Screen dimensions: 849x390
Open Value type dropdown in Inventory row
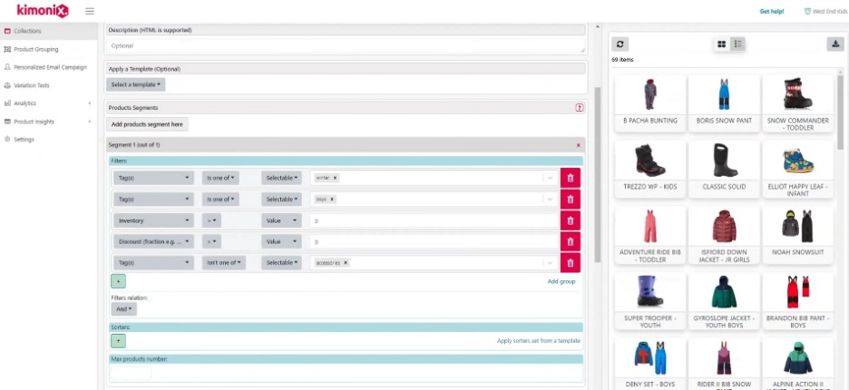tap(281, 220)
